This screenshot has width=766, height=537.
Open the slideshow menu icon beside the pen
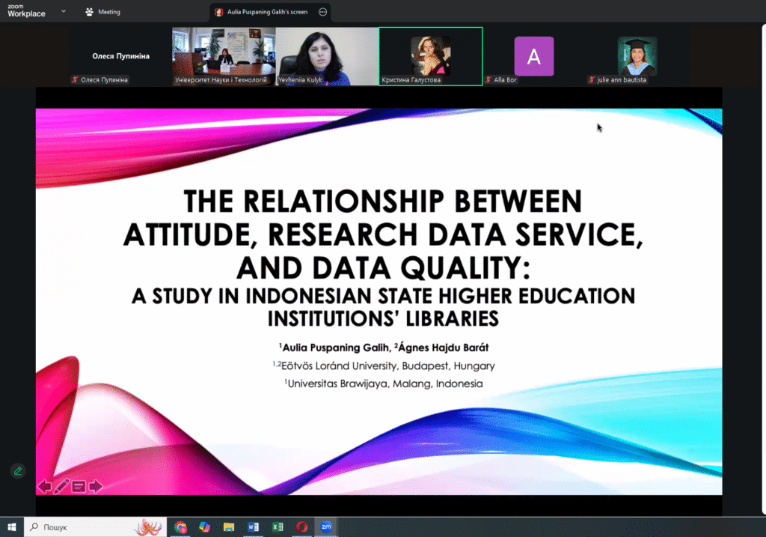click(79, 487)
